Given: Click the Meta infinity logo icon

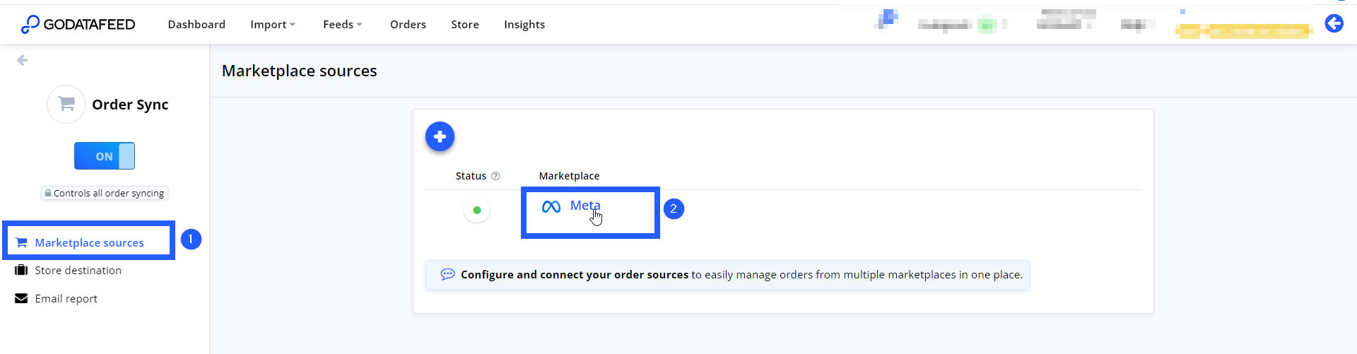Looking at the screenshot, I should click(551, 206).
